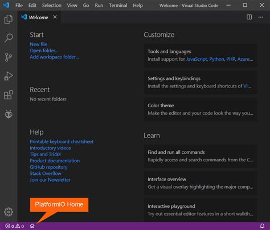Install Python language support link

click(x=216, y=59)
